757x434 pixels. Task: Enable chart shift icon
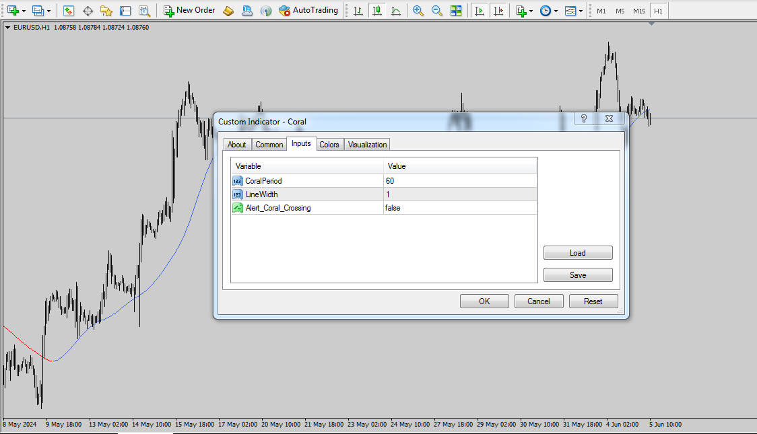pyautogui.click(x=498, y=11)
